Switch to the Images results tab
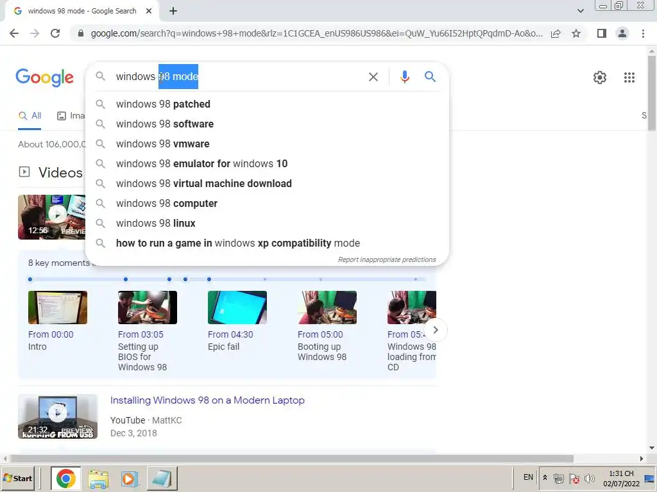Screen dimensions: 657x492 [71, 116]
